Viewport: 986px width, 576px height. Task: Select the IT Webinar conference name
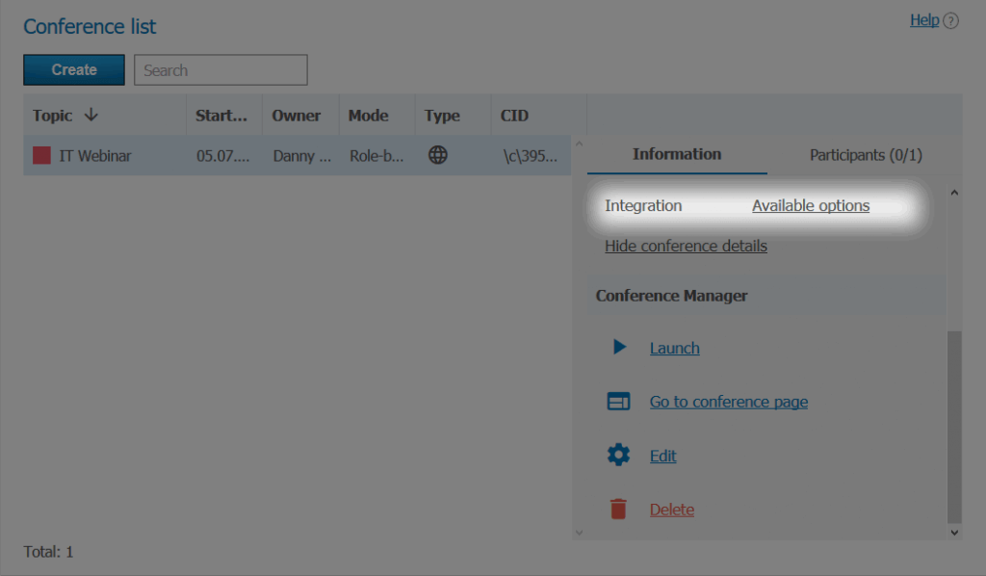pos(94,155)
